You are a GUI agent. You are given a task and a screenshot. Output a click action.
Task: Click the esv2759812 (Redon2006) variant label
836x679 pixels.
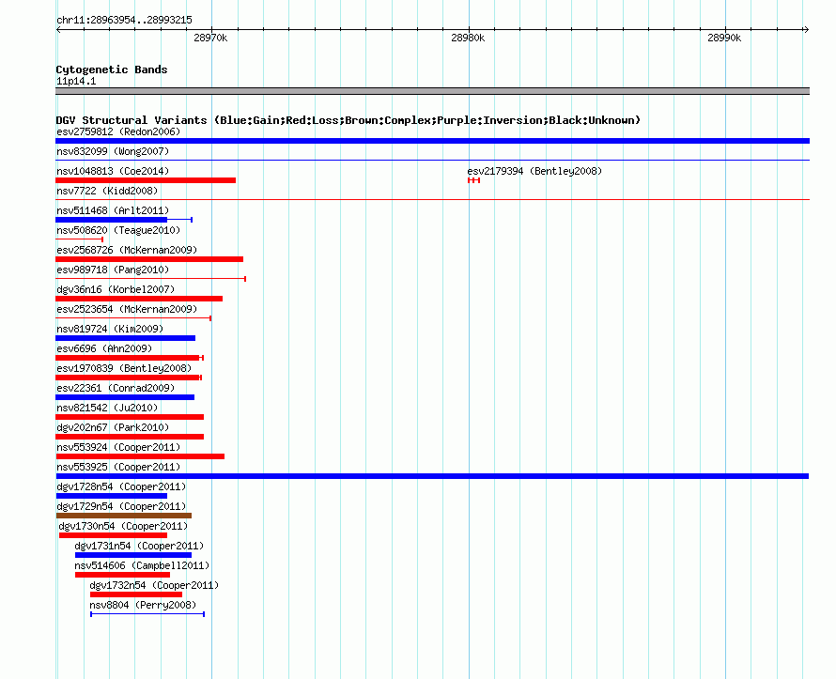[x=118, y=131]
